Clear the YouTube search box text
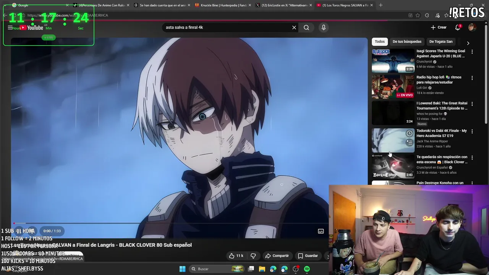Image resolution: width=489 pixels, height=275 pixels. [x=294, y=27]
